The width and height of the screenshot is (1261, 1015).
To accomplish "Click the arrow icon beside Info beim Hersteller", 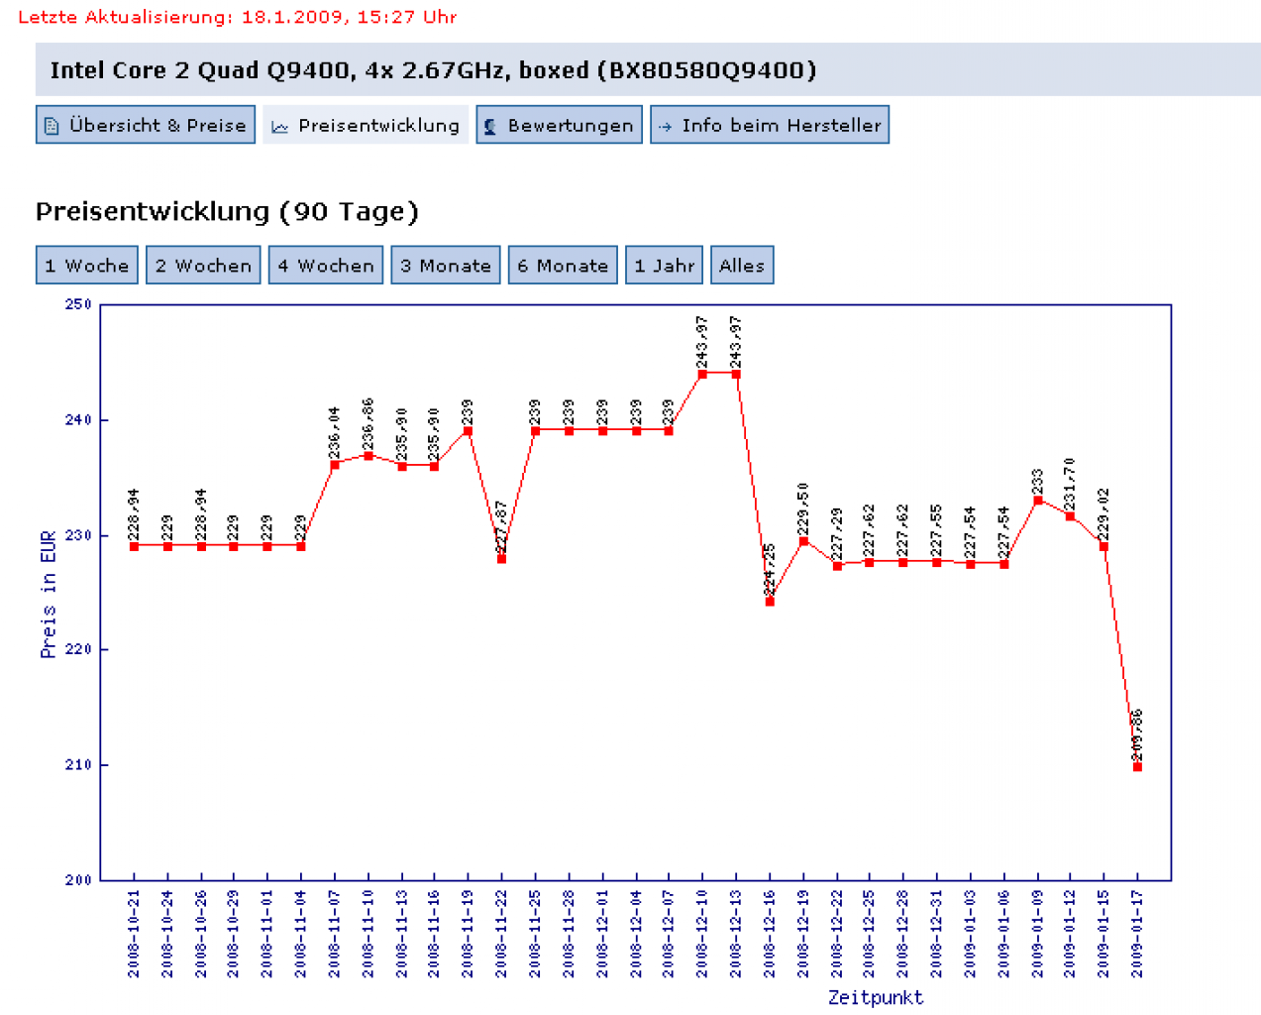I will click(x=665, y=127).
